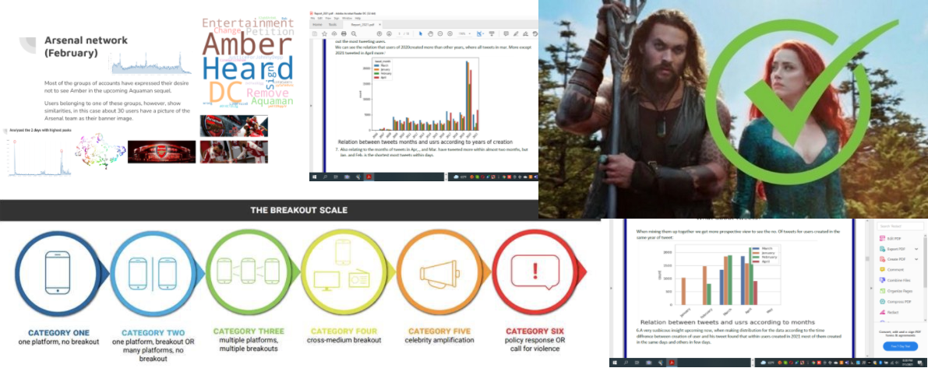Switch to the Tools tab
This screenshot has width=928, height=368.
click(333, 25)
